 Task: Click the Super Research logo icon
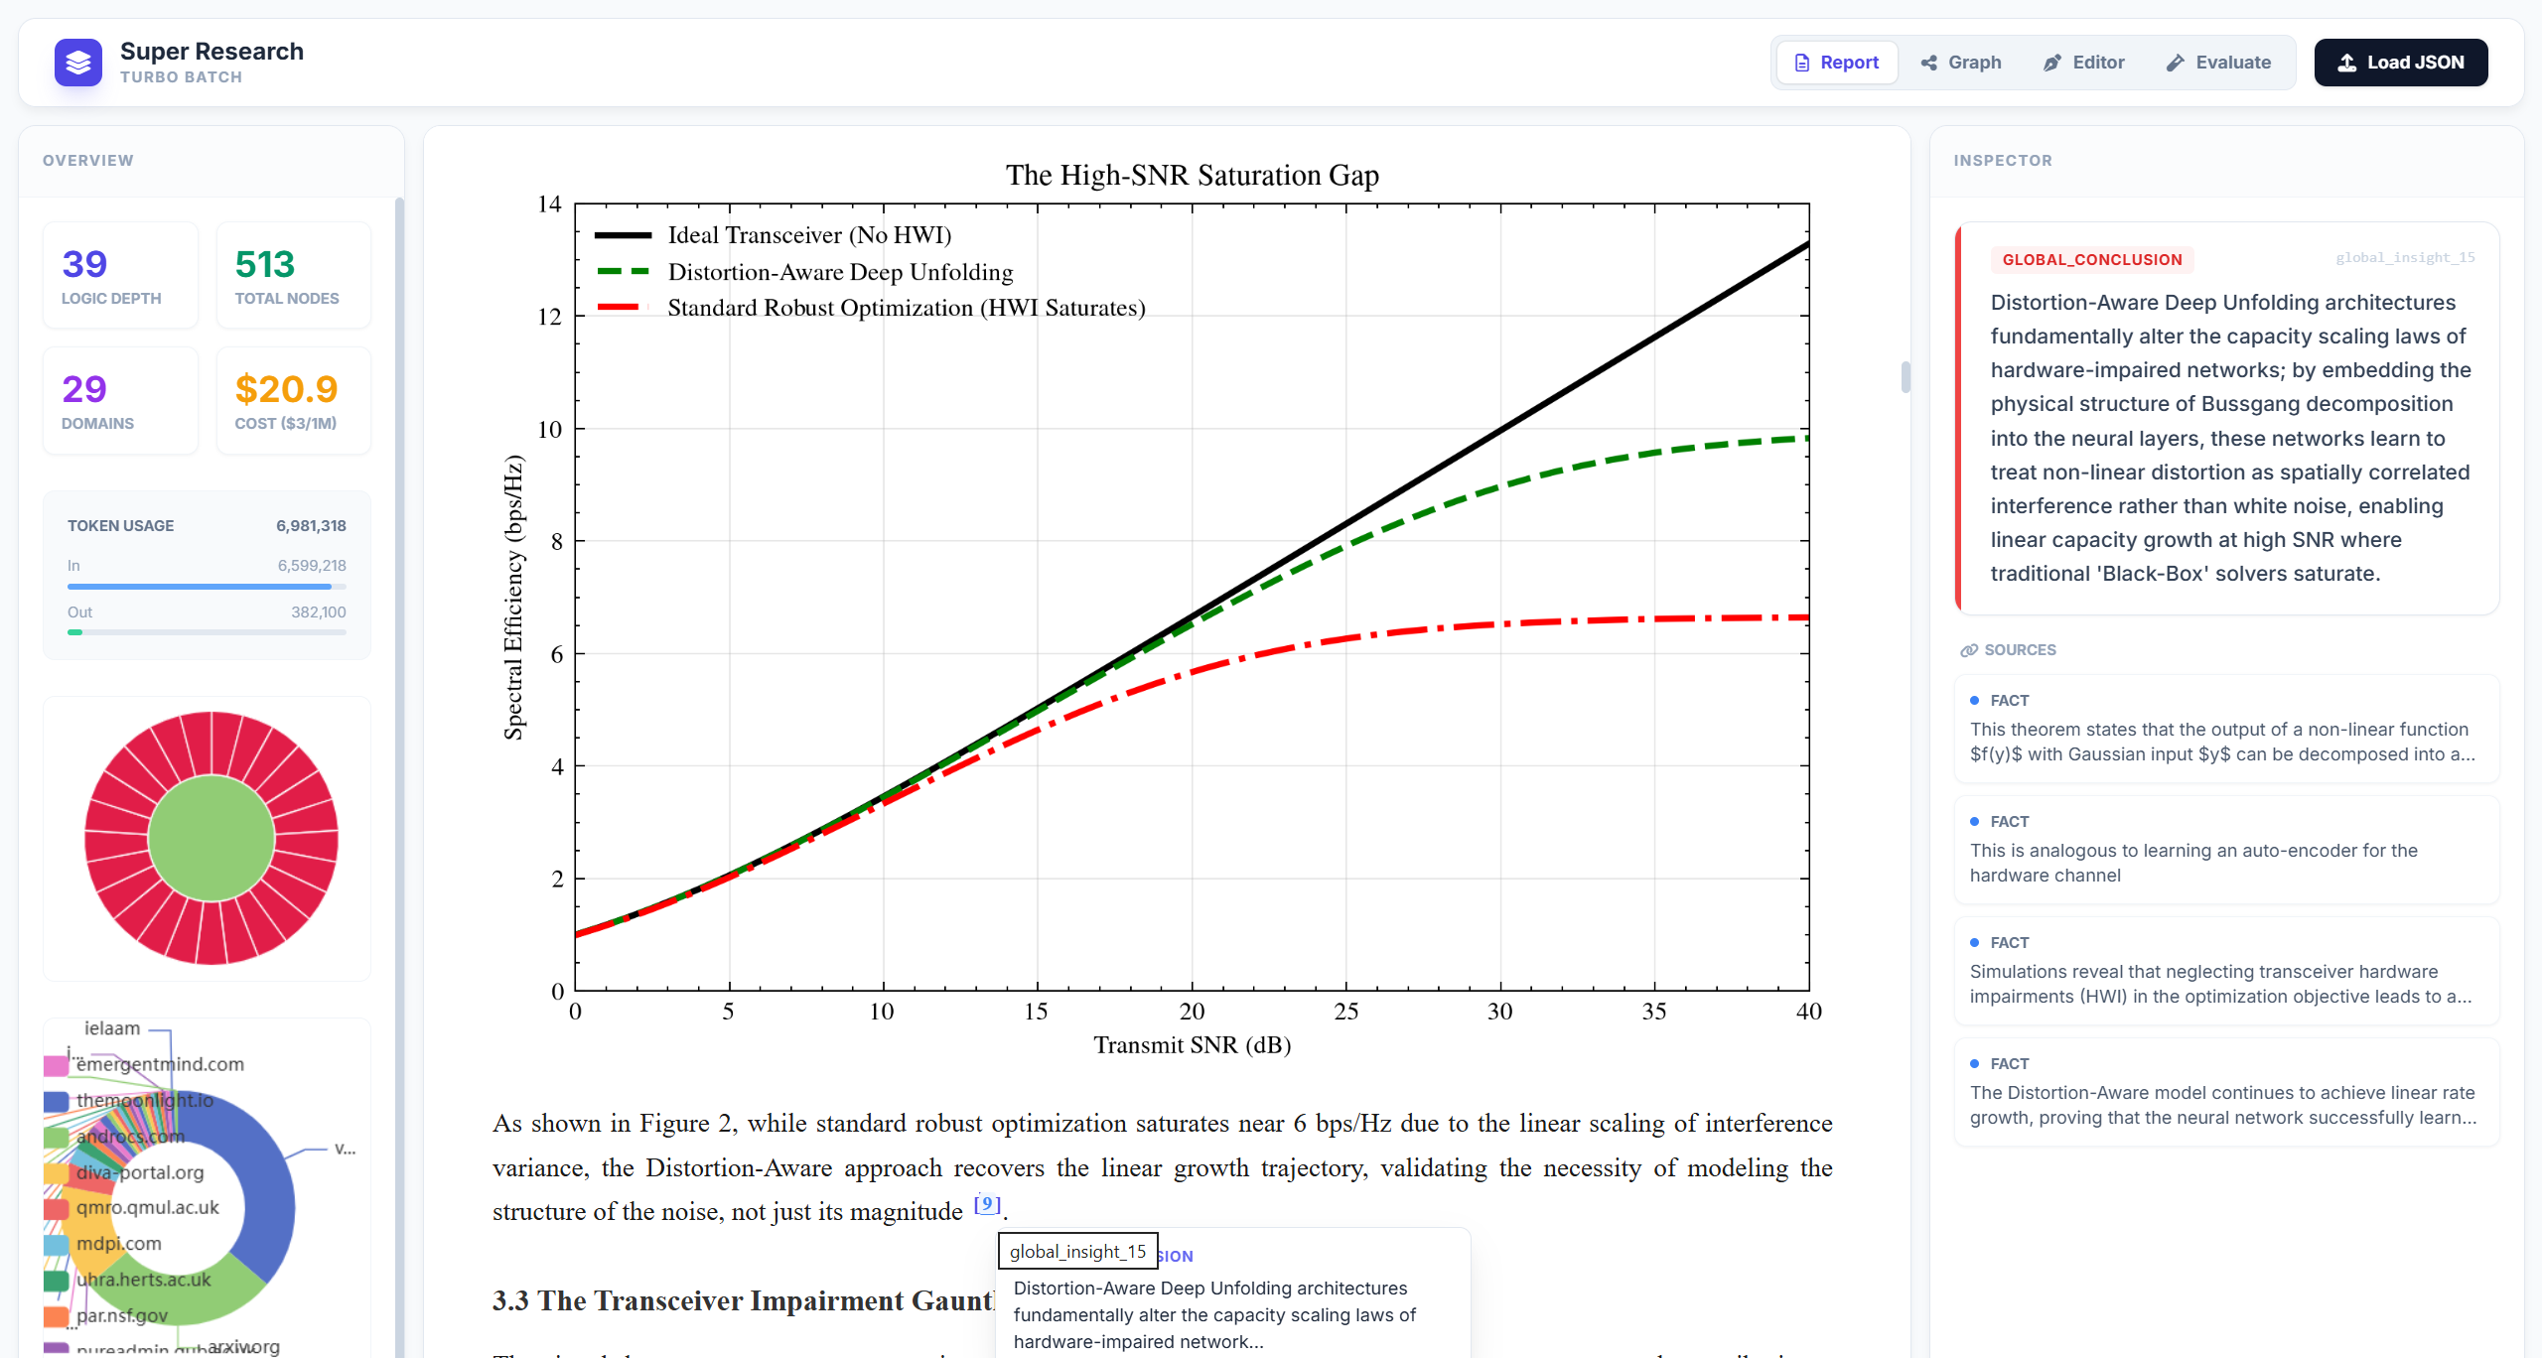(x=78, y=63)
